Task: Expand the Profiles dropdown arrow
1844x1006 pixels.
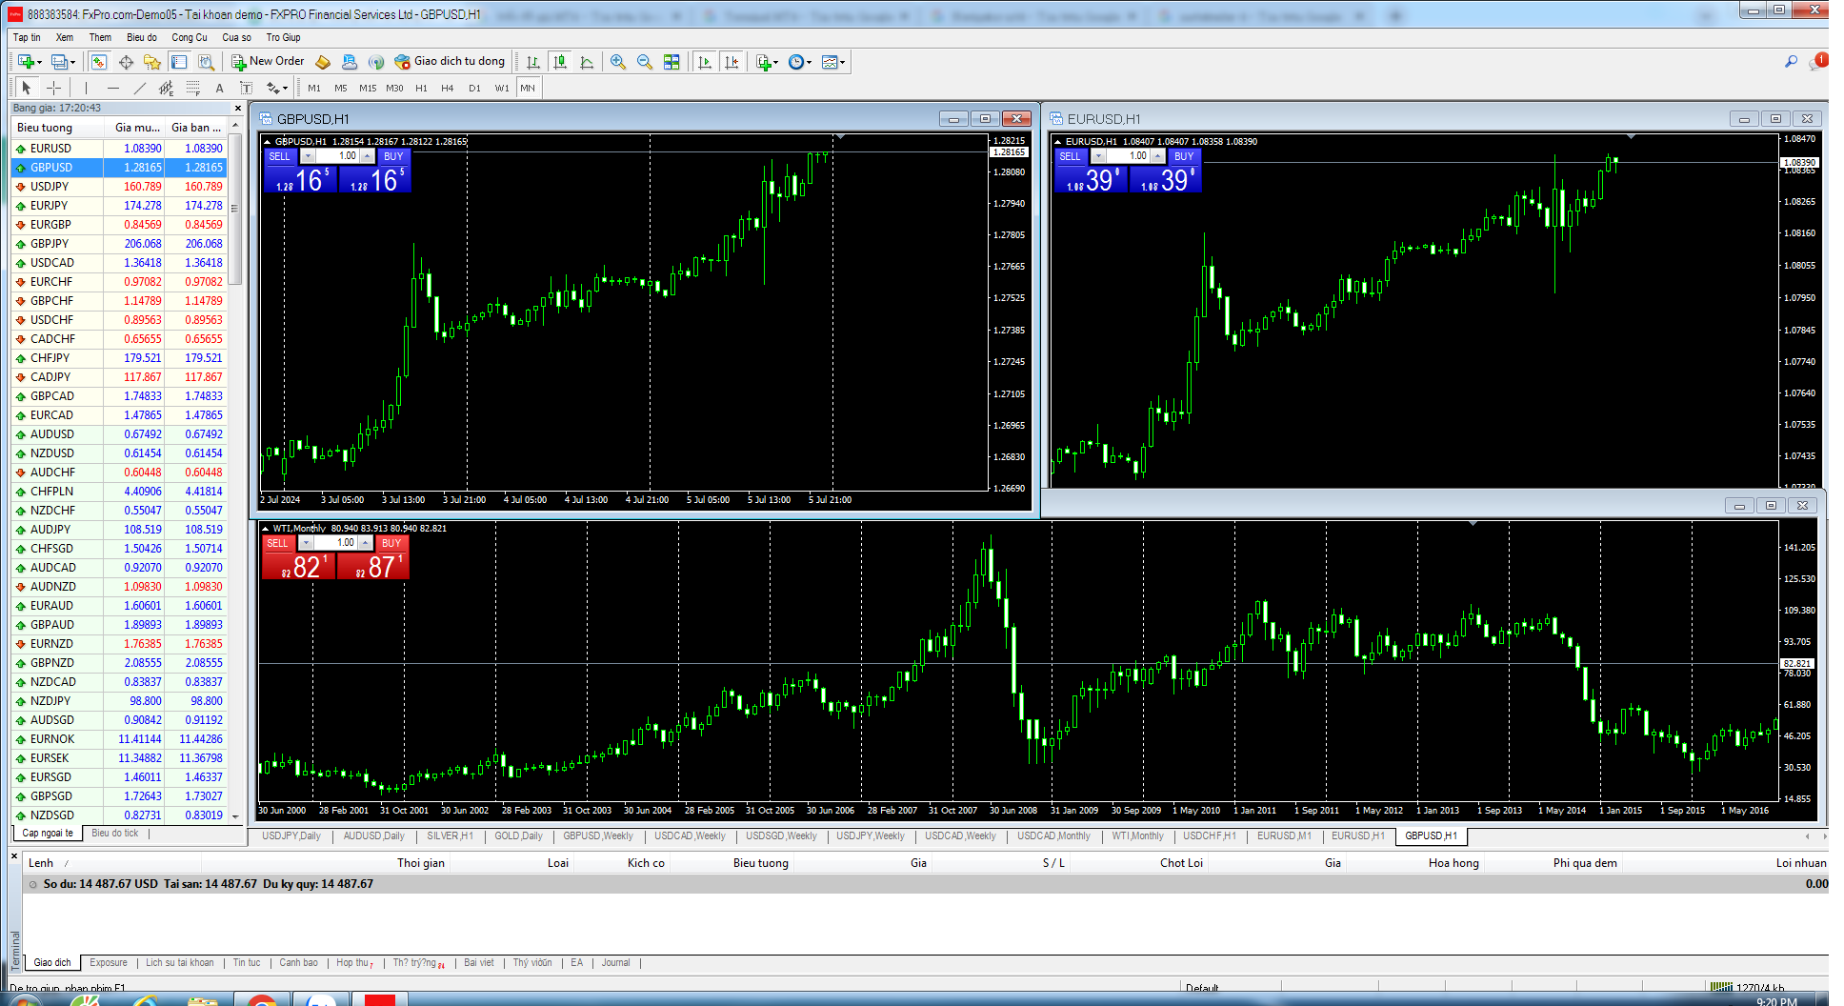Action: click(x=72, y=63)
